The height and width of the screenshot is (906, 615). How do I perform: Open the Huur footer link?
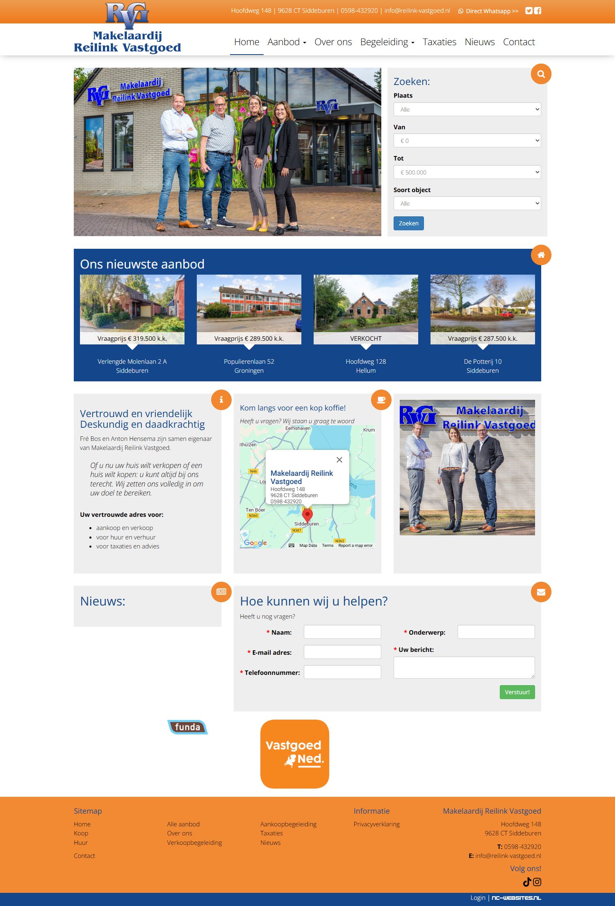[x=81, y=842]
